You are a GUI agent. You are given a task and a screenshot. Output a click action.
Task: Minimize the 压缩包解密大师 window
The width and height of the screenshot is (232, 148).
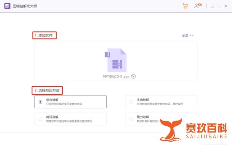[x=219, y=6]
